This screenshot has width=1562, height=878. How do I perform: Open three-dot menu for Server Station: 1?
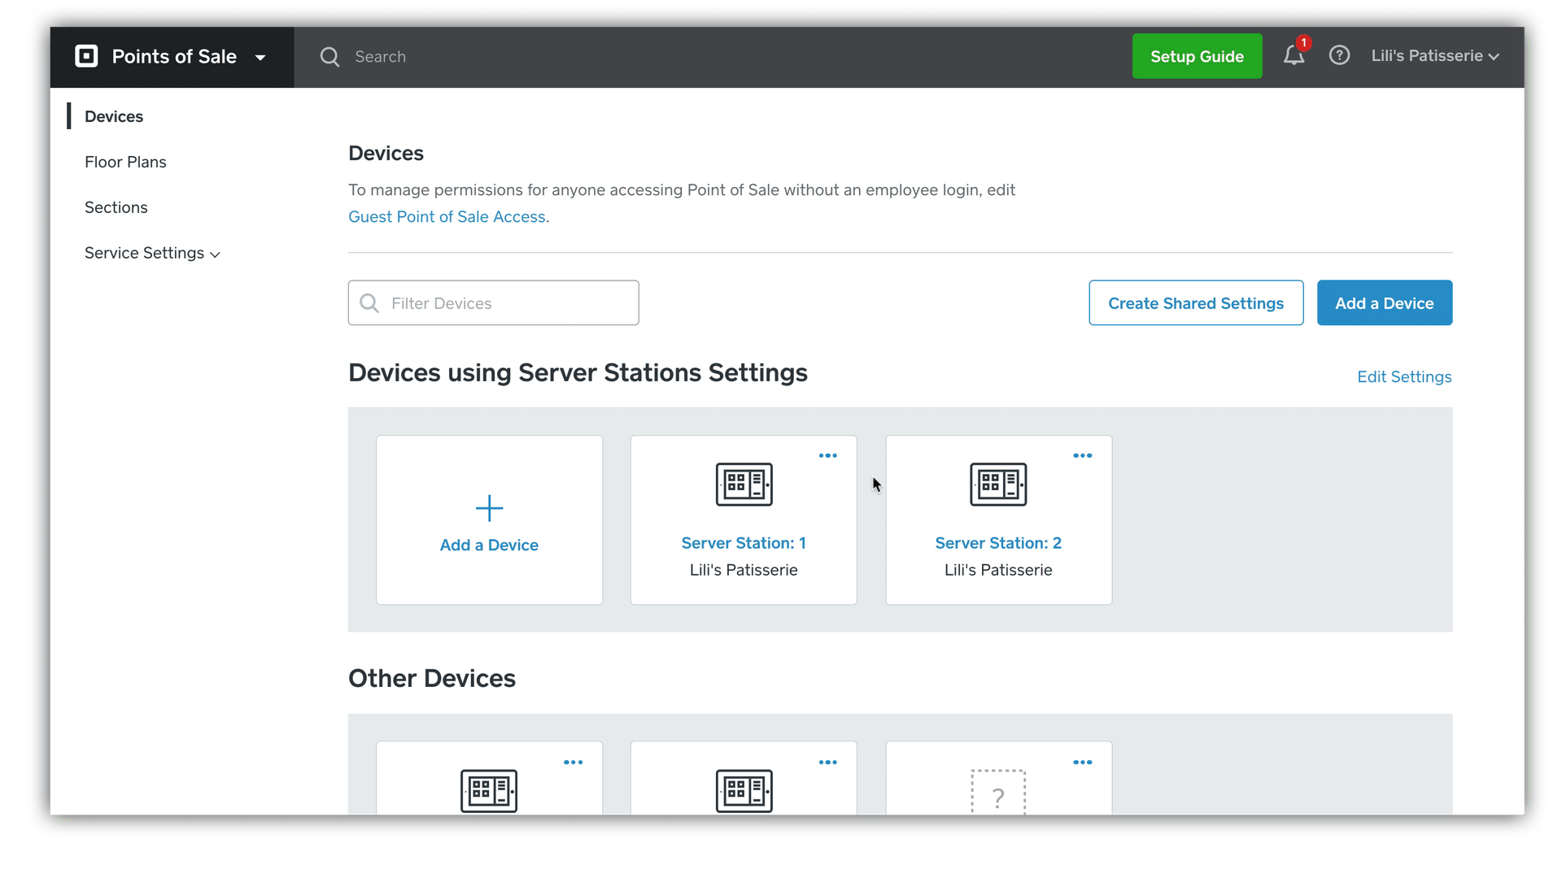(827, 456)
